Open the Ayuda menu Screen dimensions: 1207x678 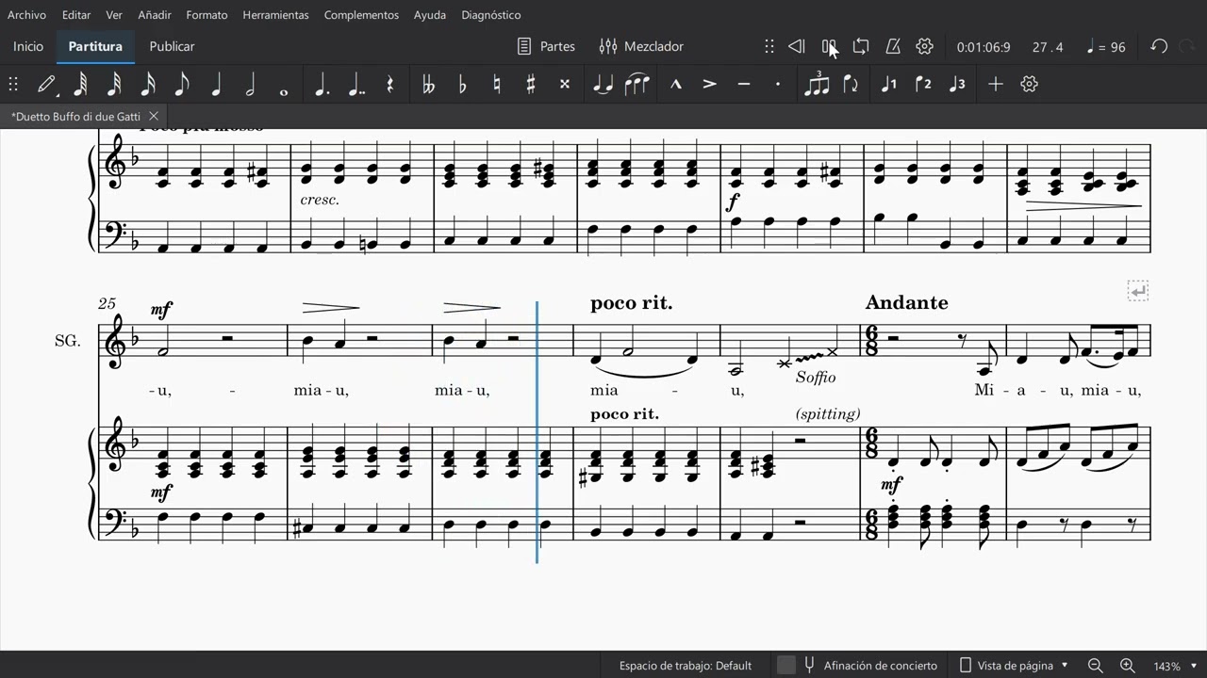[430, 15]
